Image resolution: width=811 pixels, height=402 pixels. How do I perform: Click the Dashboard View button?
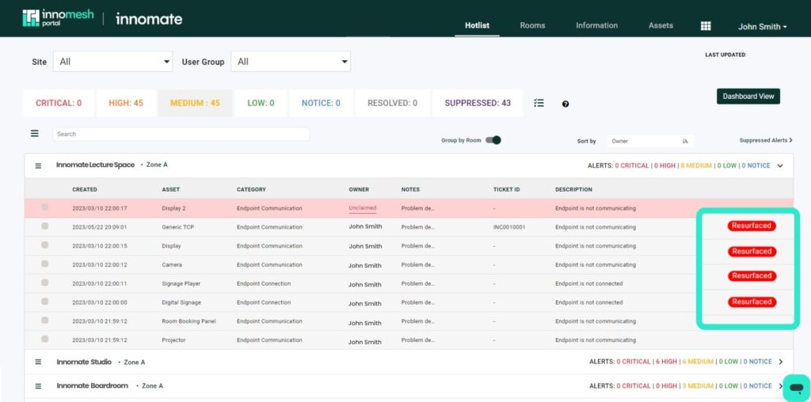(748, 96)
